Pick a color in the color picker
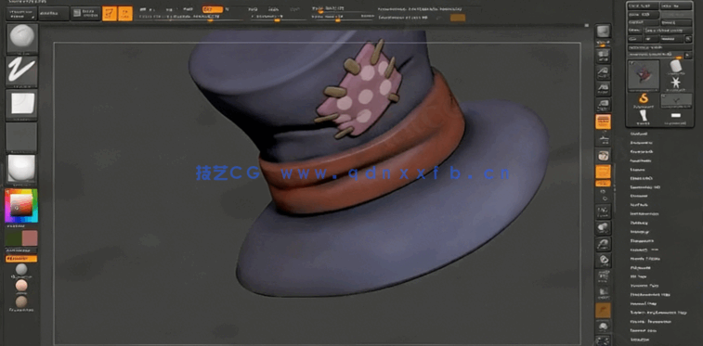The width and height of the screenshot is (703, 346). 21,205
